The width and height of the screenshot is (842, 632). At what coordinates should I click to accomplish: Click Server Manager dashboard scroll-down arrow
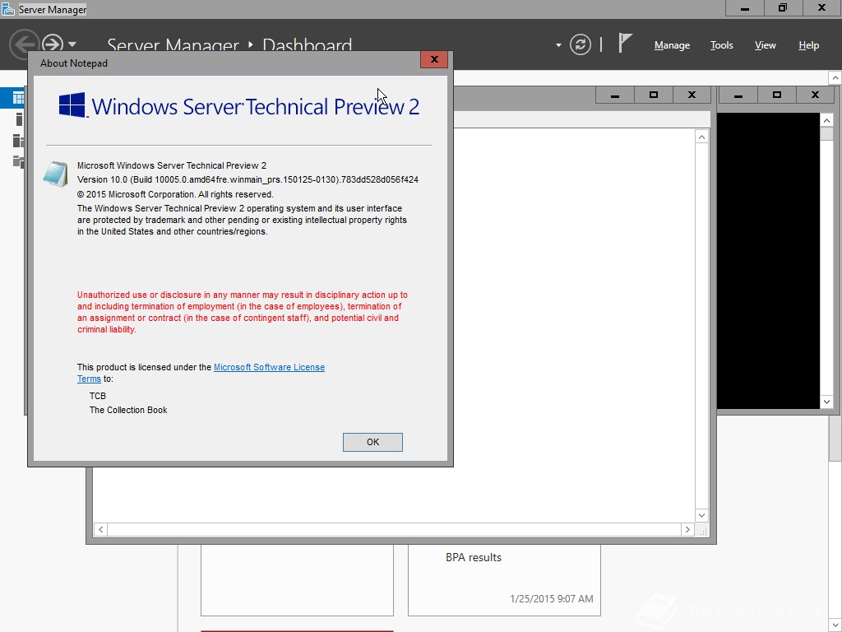835,625
